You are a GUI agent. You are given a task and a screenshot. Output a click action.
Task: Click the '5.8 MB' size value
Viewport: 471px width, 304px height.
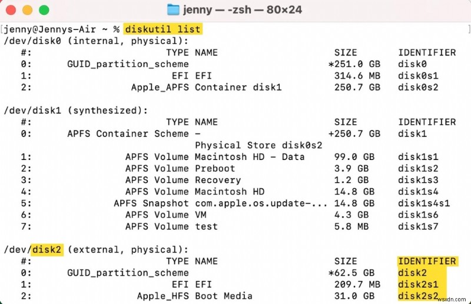pyautogui.click(x=351, y=226)
